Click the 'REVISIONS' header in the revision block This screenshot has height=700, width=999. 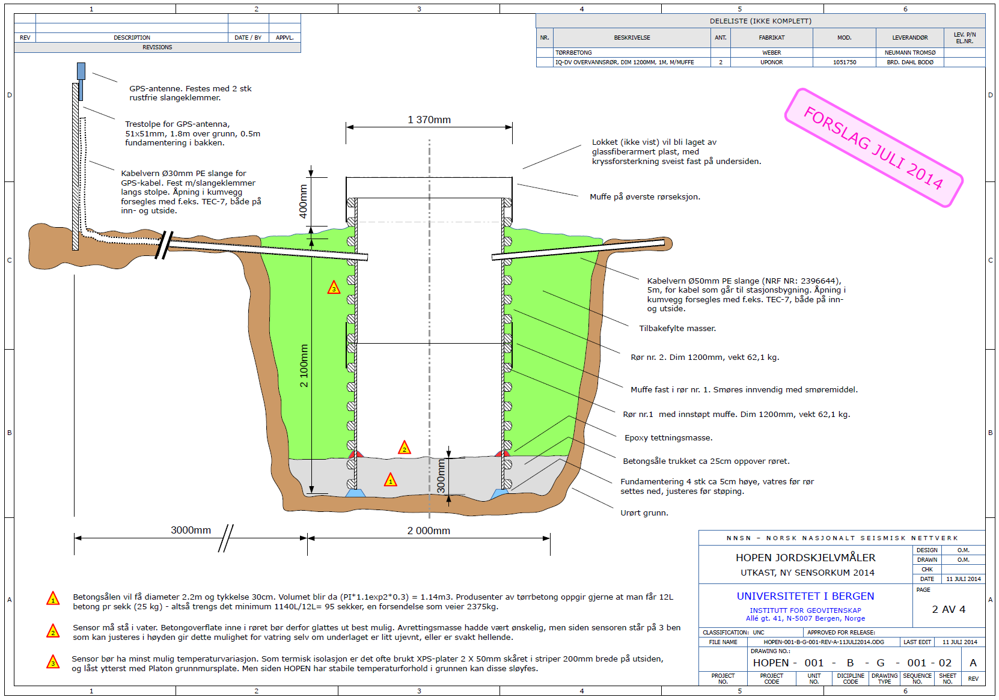click(x=157, y=47)
